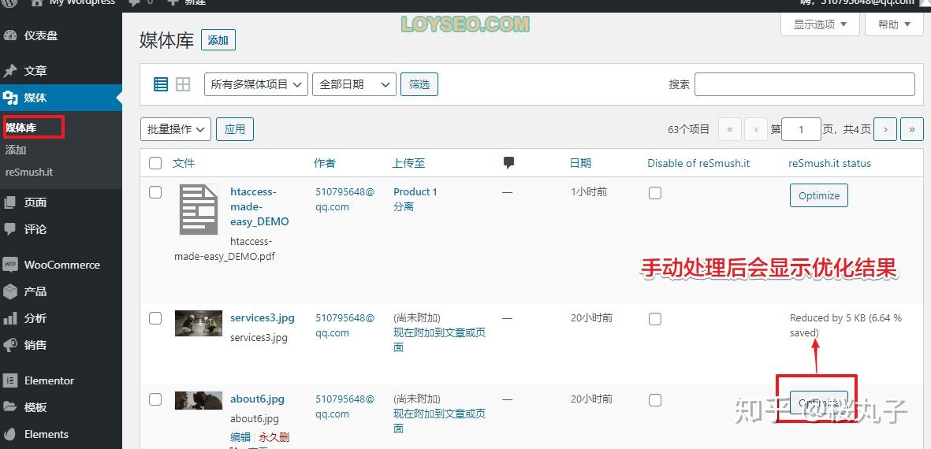Go to first page arrow button
931x449 pixels.
pyautogui.click(x=730, y=128)
